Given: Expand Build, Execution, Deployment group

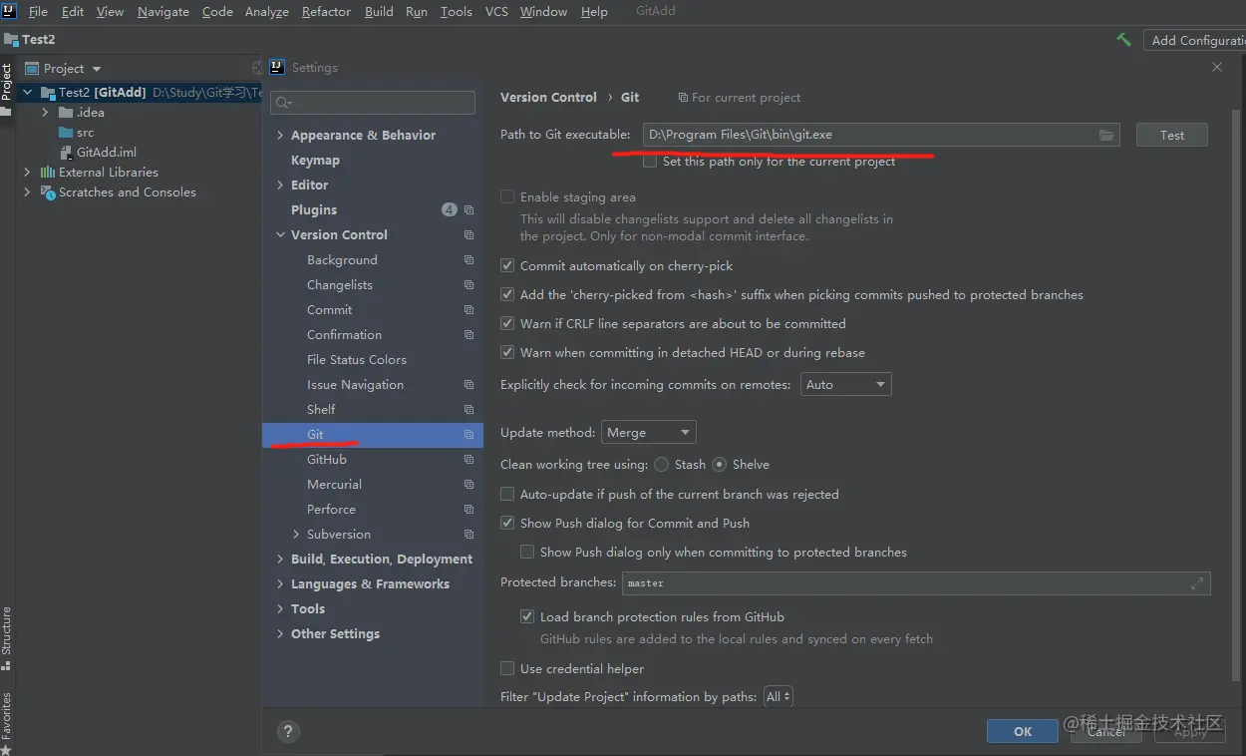Looking at the screenshot, I should [280, 560].
